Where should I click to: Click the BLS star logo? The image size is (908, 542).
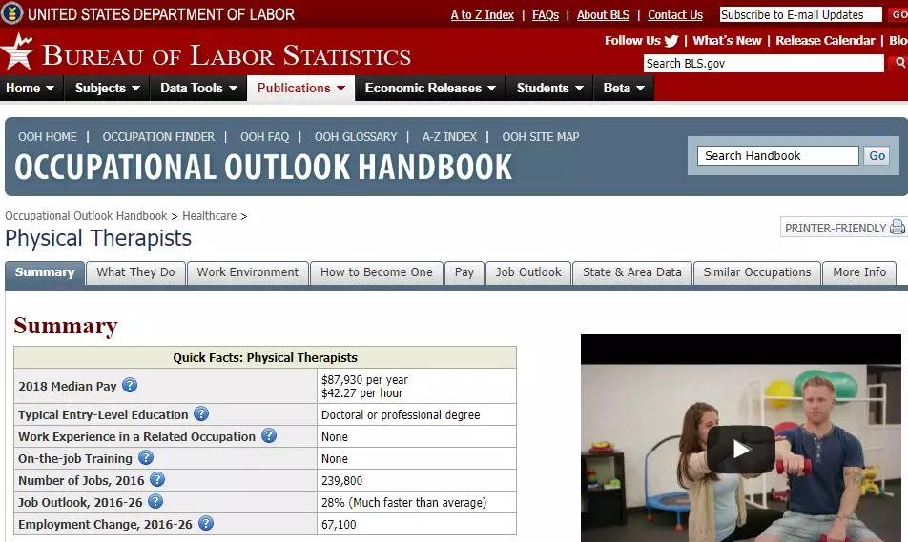(x=17, y=51)
